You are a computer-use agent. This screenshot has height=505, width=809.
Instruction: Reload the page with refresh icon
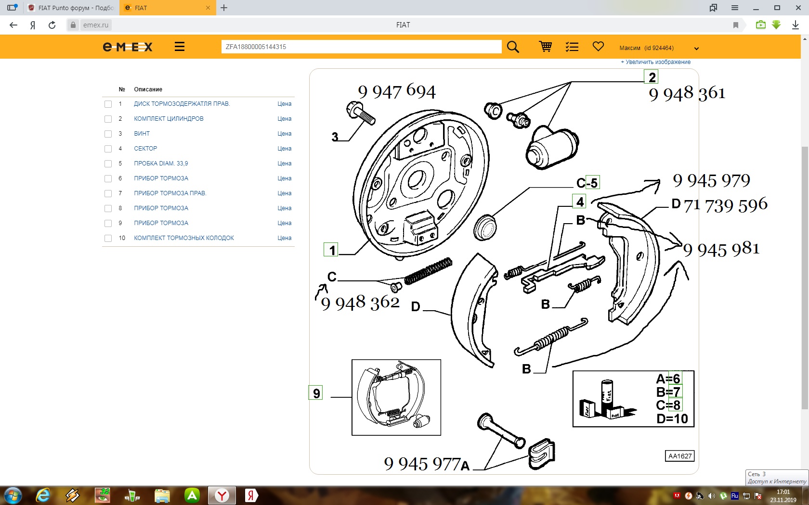(52, 25)
